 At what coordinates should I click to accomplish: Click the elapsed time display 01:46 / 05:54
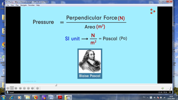pos(163,92)
